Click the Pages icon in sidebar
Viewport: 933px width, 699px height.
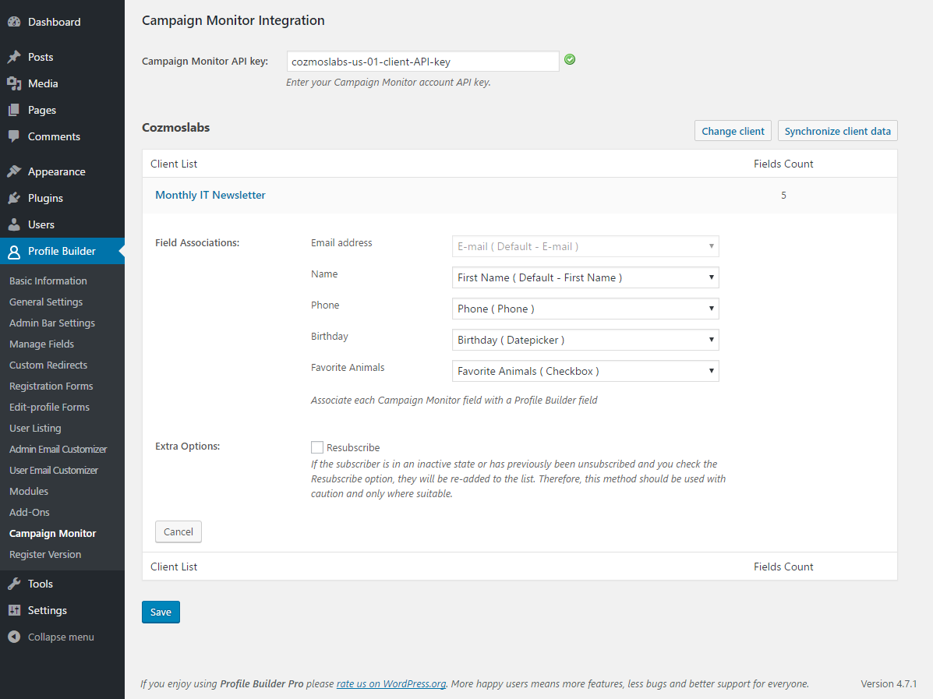[x=14, y=110]
